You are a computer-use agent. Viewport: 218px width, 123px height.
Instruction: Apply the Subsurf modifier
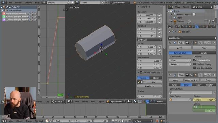pos(180,48)
